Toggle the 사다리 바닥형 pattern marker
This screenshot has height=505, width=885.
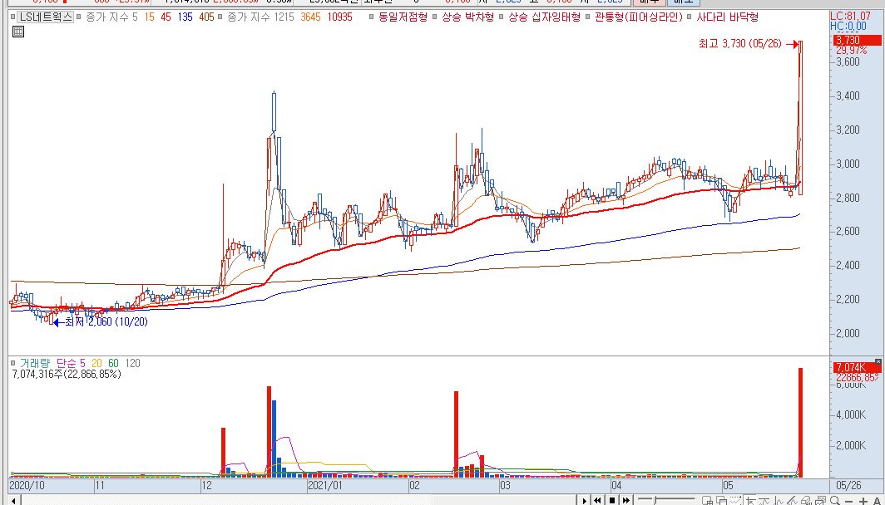click(690, 17)
